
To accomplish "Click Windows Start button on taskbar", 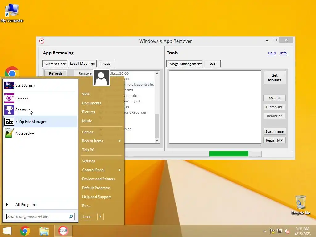I will [7, 231].
